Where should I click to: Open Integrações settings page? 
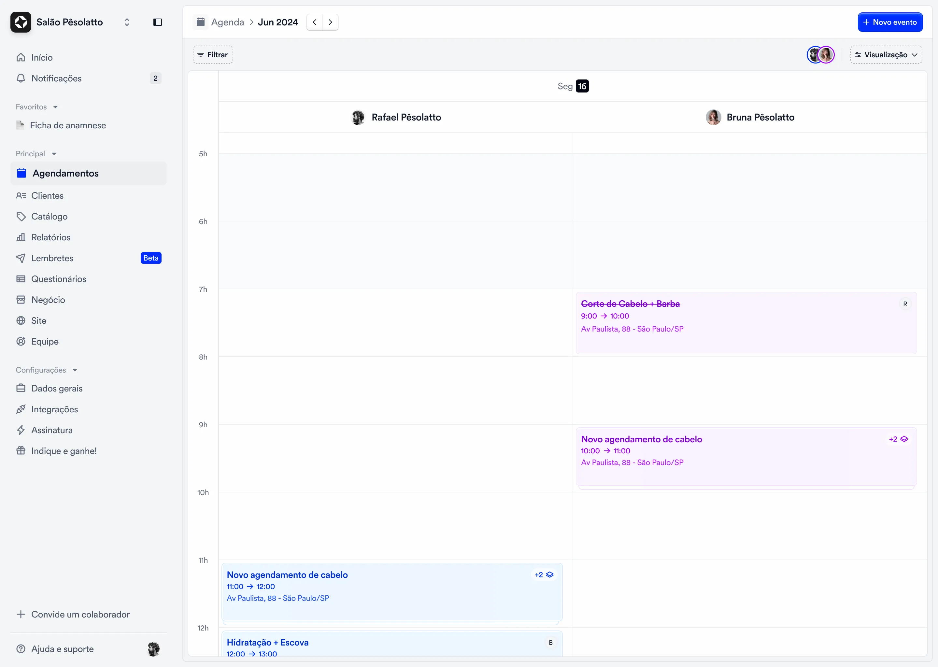[88, 409]
